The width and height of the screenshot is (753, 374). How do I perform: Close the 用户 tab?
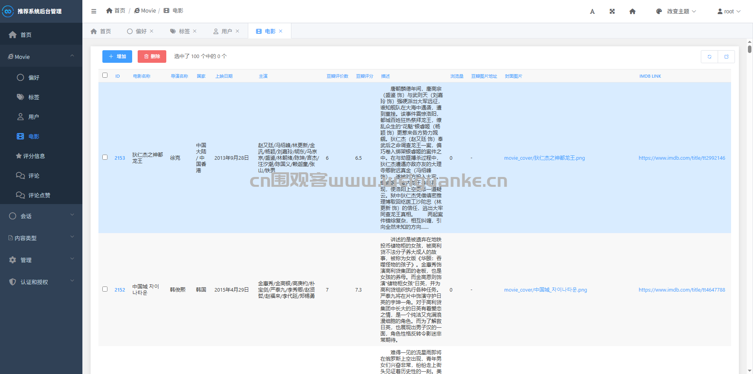(238, 31)
